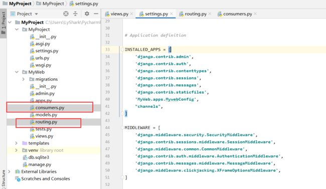Click the INSTALLED_APPS variable name
The height and width of the screenshot is (189, 326).
click(142, 50)
